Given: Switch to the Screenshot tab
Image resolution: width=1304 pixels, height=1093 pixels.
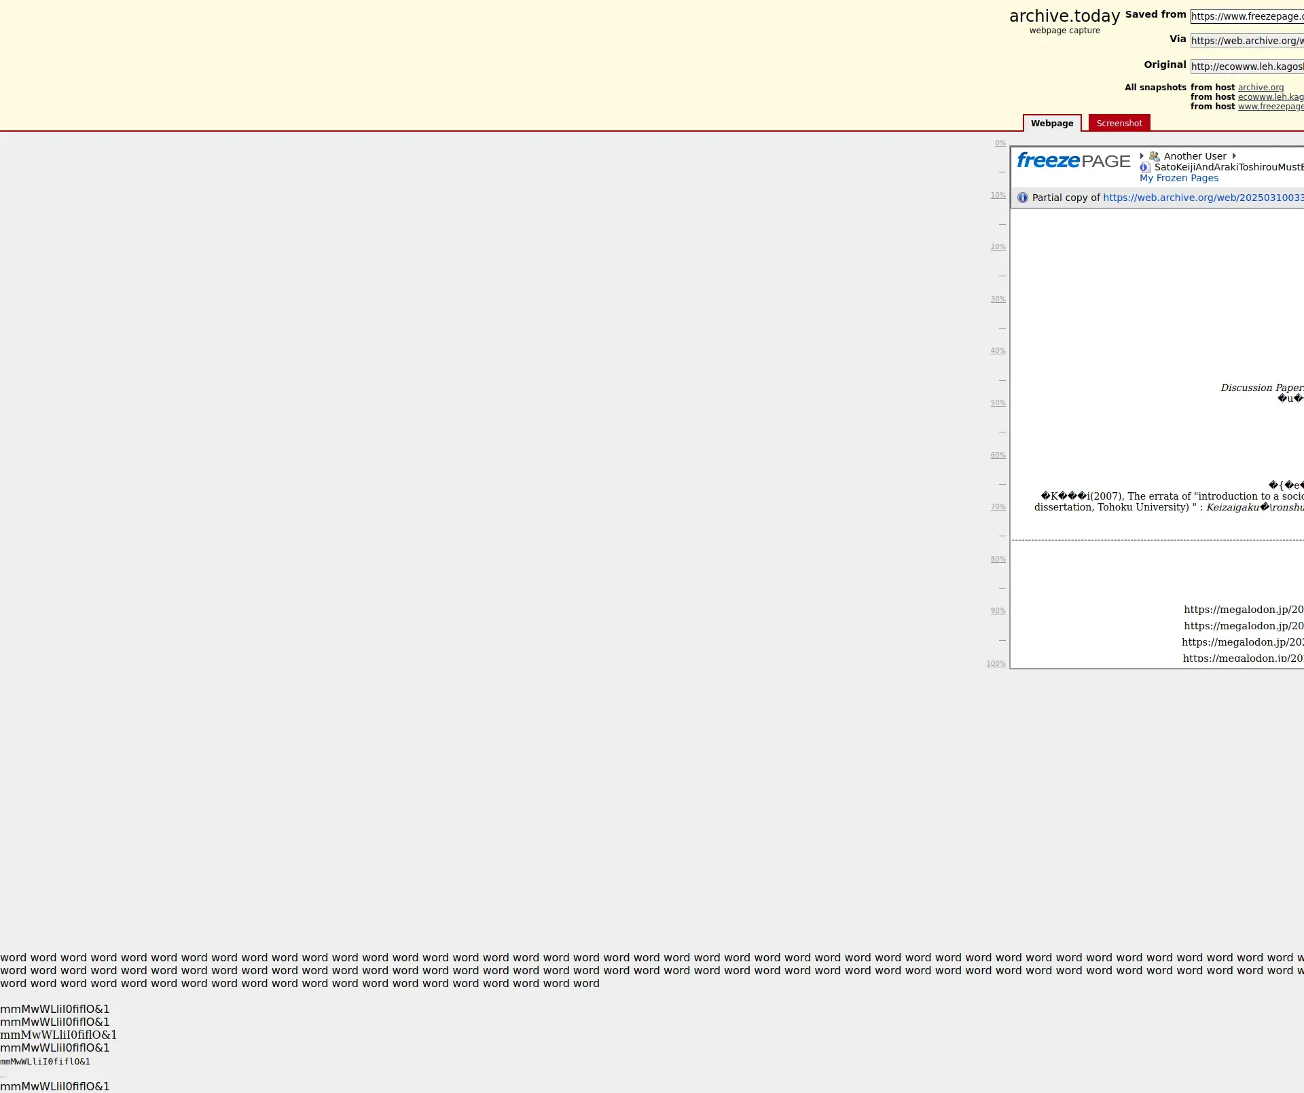Looking at the screenshot, I should 1119,123.
